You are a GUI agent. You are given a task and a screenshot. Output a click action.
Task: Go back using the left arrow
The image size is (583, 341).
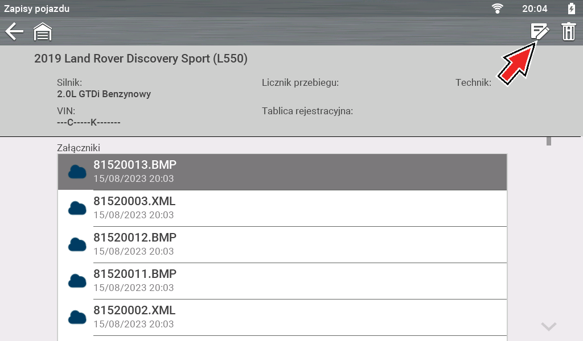click(14, 31)
